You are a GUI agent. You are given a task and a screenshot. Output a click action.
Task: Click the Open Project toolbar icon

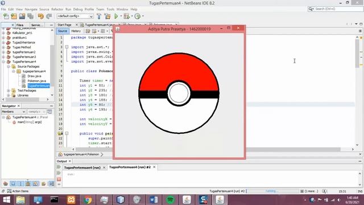coord(22,17)
